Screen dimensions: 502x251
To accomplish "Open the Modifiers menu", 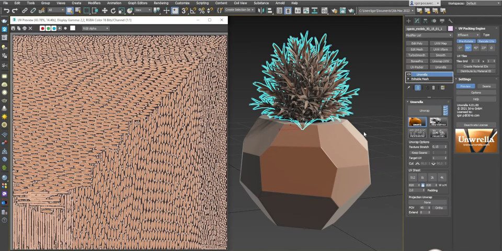I will click(94, 3).
